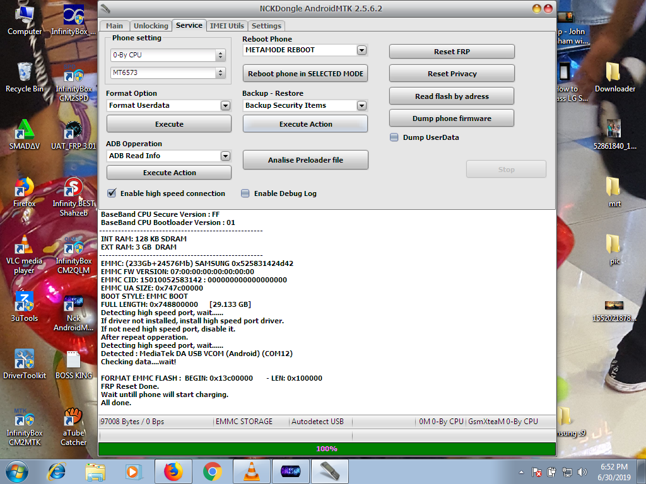Click Reset Privacy button
Screen dimensions: 646x484
(x=452, y=74)
